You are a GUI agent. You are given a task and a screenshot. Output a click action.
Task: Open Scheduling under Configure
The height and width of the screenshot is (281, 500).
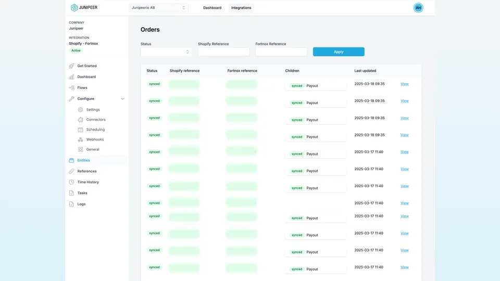[x=95, y=130]
